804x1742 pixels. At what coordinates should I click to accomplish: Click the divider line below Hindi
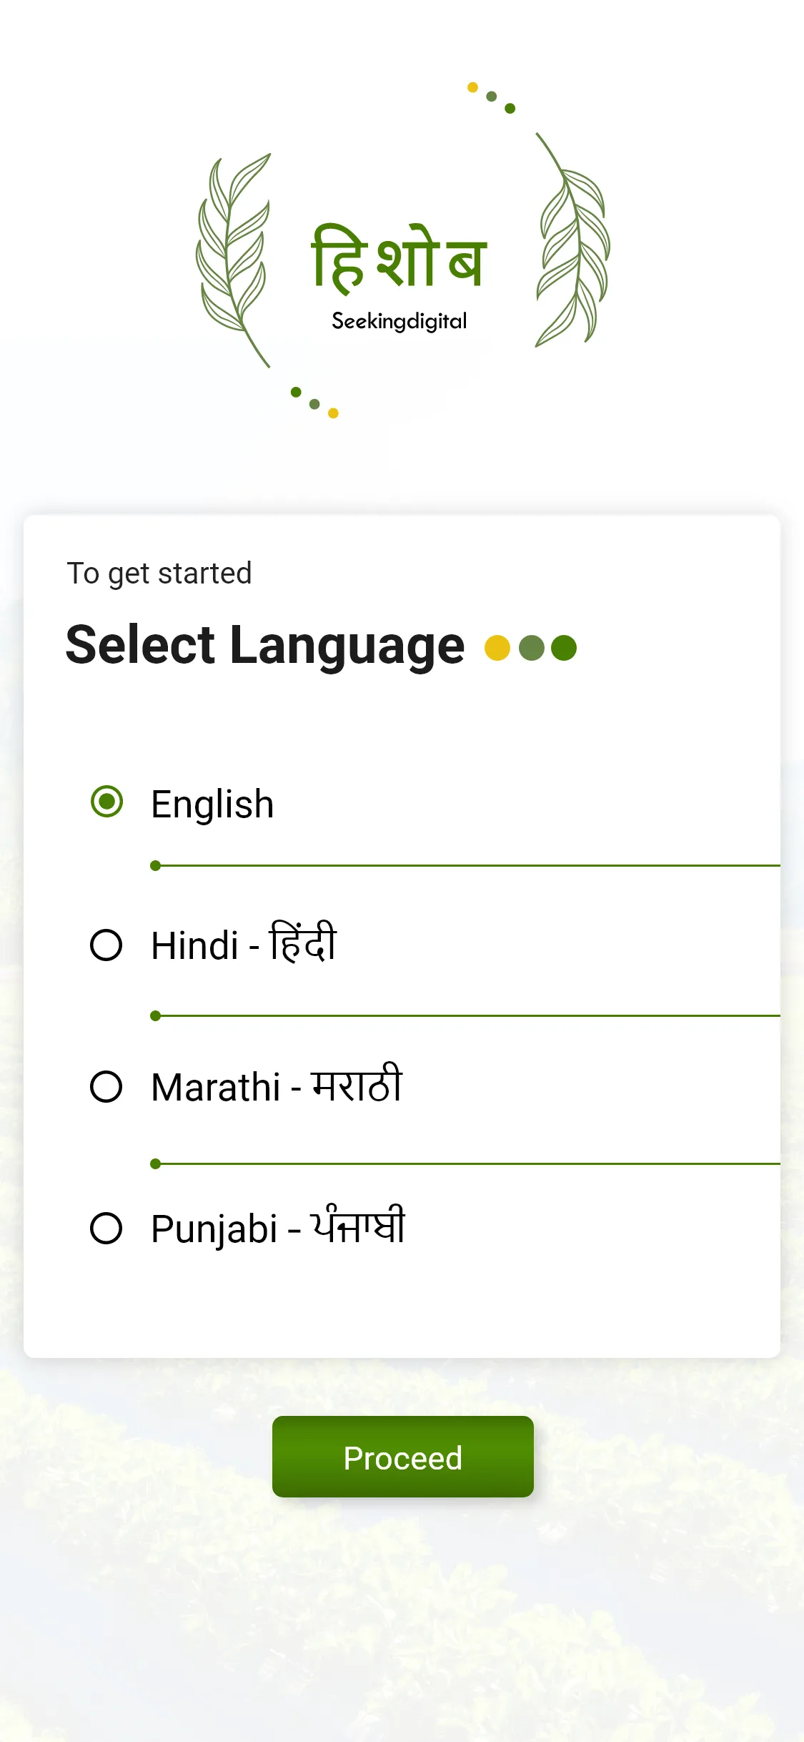465,1015
